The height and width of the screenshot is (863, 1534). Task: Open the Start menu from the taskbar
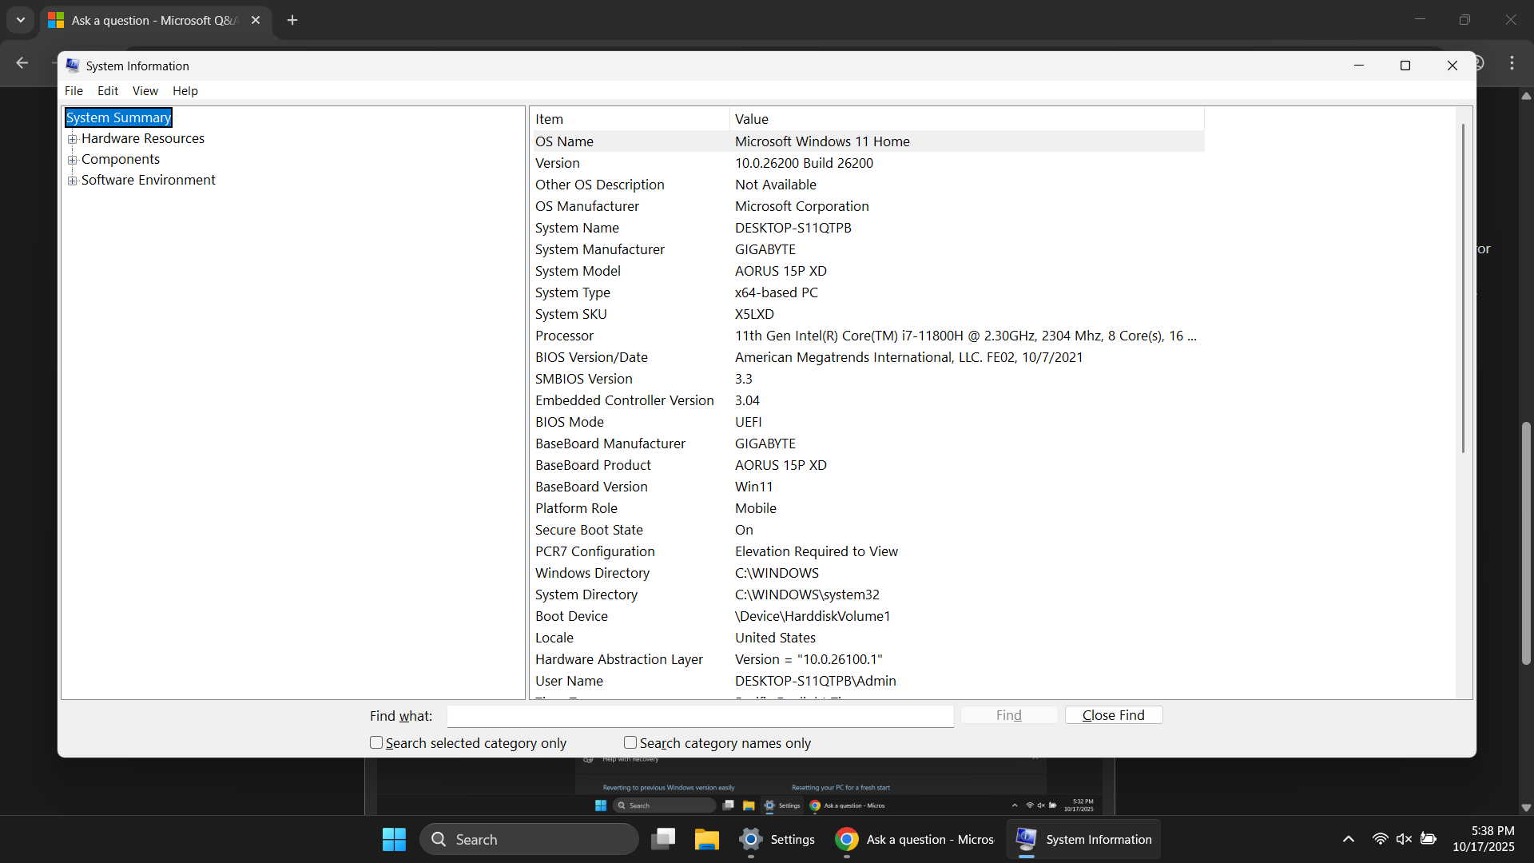pos(393,839)
